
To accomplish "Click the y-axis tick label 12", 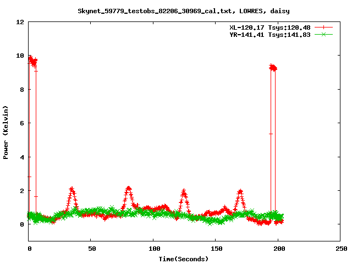I will 20,22.
